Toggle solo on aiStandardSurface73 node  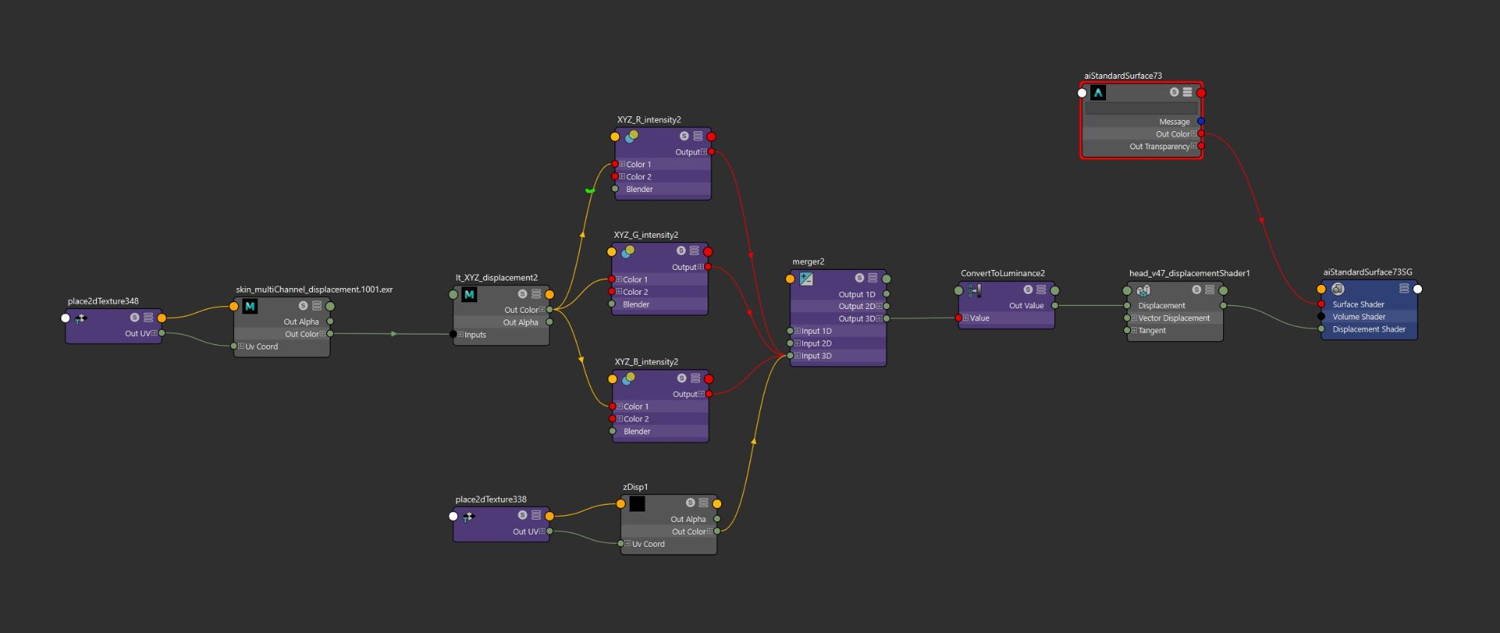click(x=1174, y=92)
